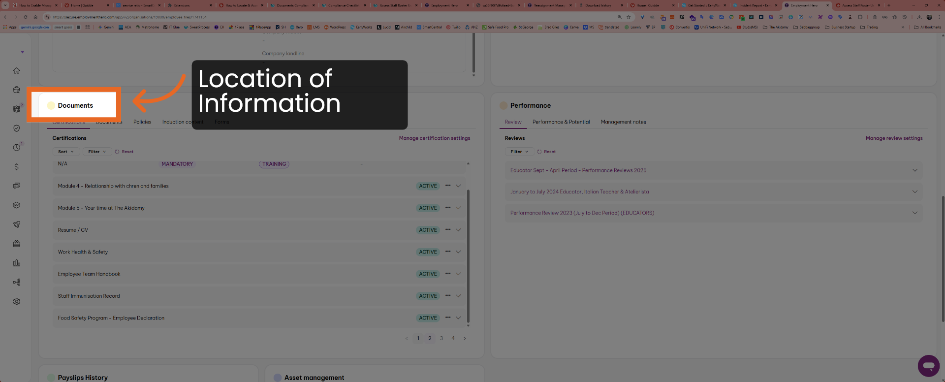Screen dimensions: 945x382
Task: Open the Extensions puzzle icon in the toolbar
Action: (860, 17)
